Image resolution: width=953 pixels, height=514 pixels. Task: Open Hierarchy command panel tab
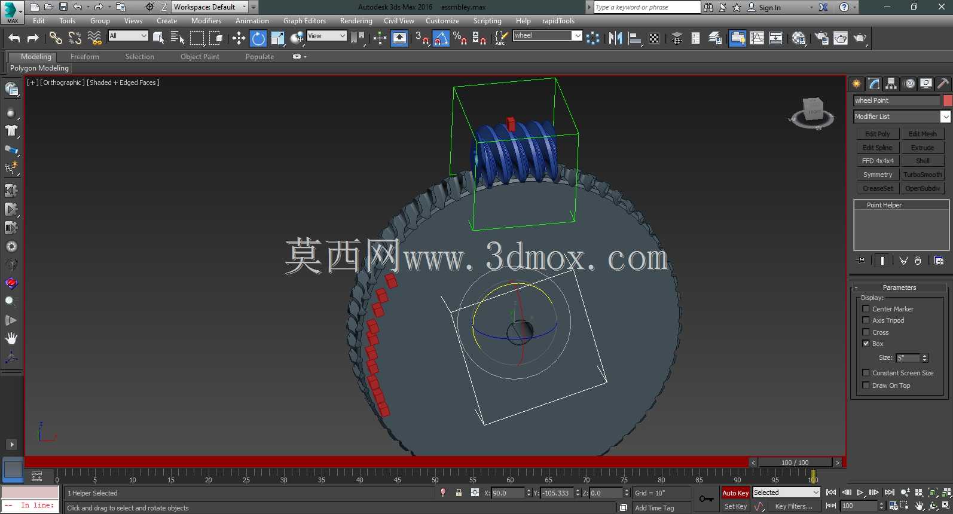[891, 84]
